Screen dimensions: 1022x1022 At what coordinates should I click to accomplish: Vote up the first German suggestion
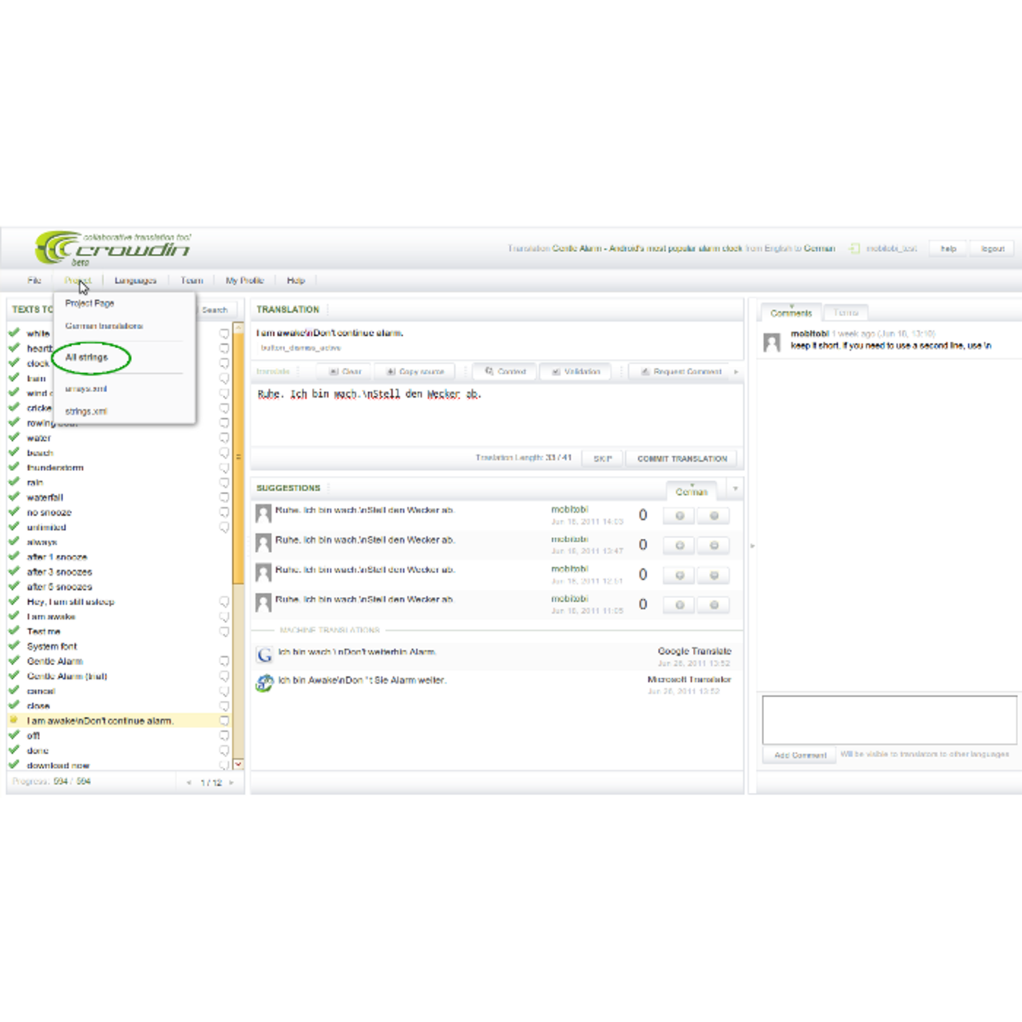point(679,516)
